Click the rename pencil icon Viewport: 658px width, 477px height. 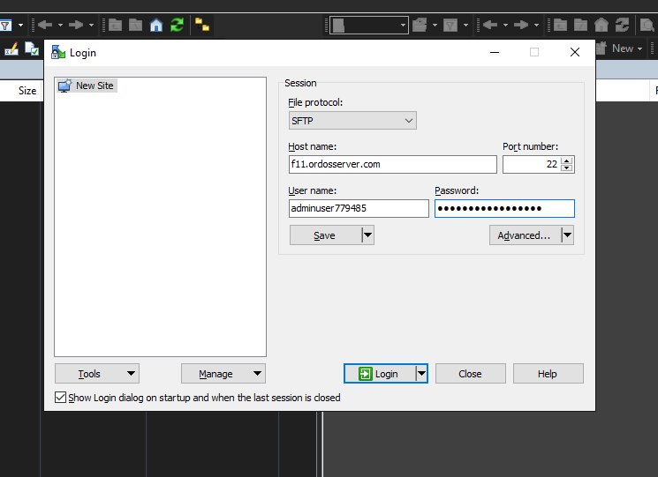click(x=11, y=49)
